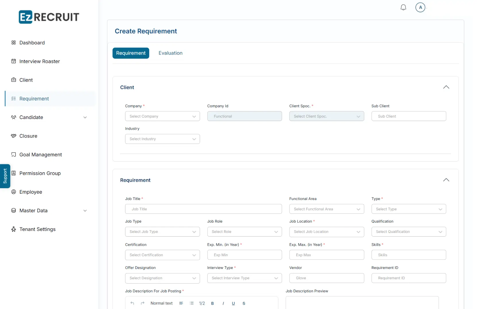Viewport: 478px width, 309px height.
Task: Open the notifications bell
Action: [403, 7]
